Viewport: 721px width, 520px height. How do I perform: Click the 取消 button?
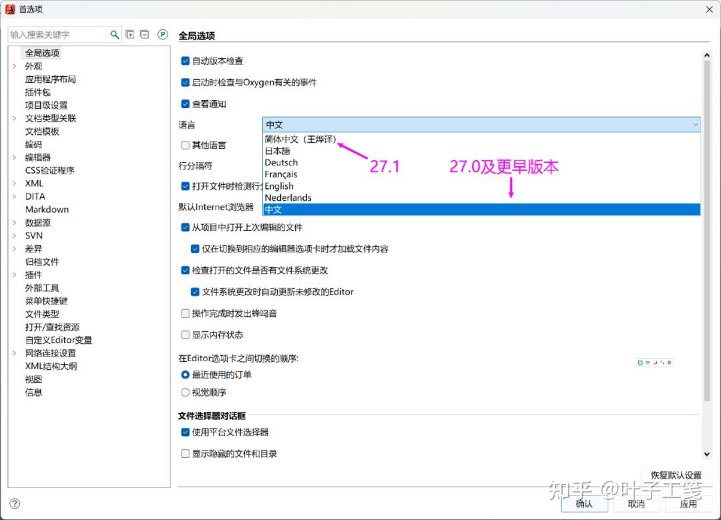coord(636,504)
